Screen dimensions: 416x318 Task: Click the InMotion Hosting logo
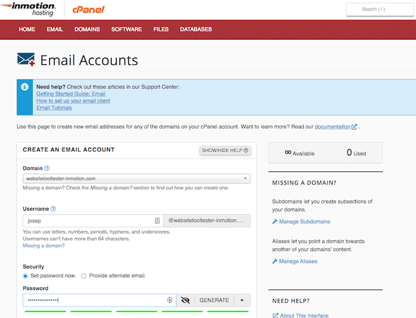[x=29, y=9]
